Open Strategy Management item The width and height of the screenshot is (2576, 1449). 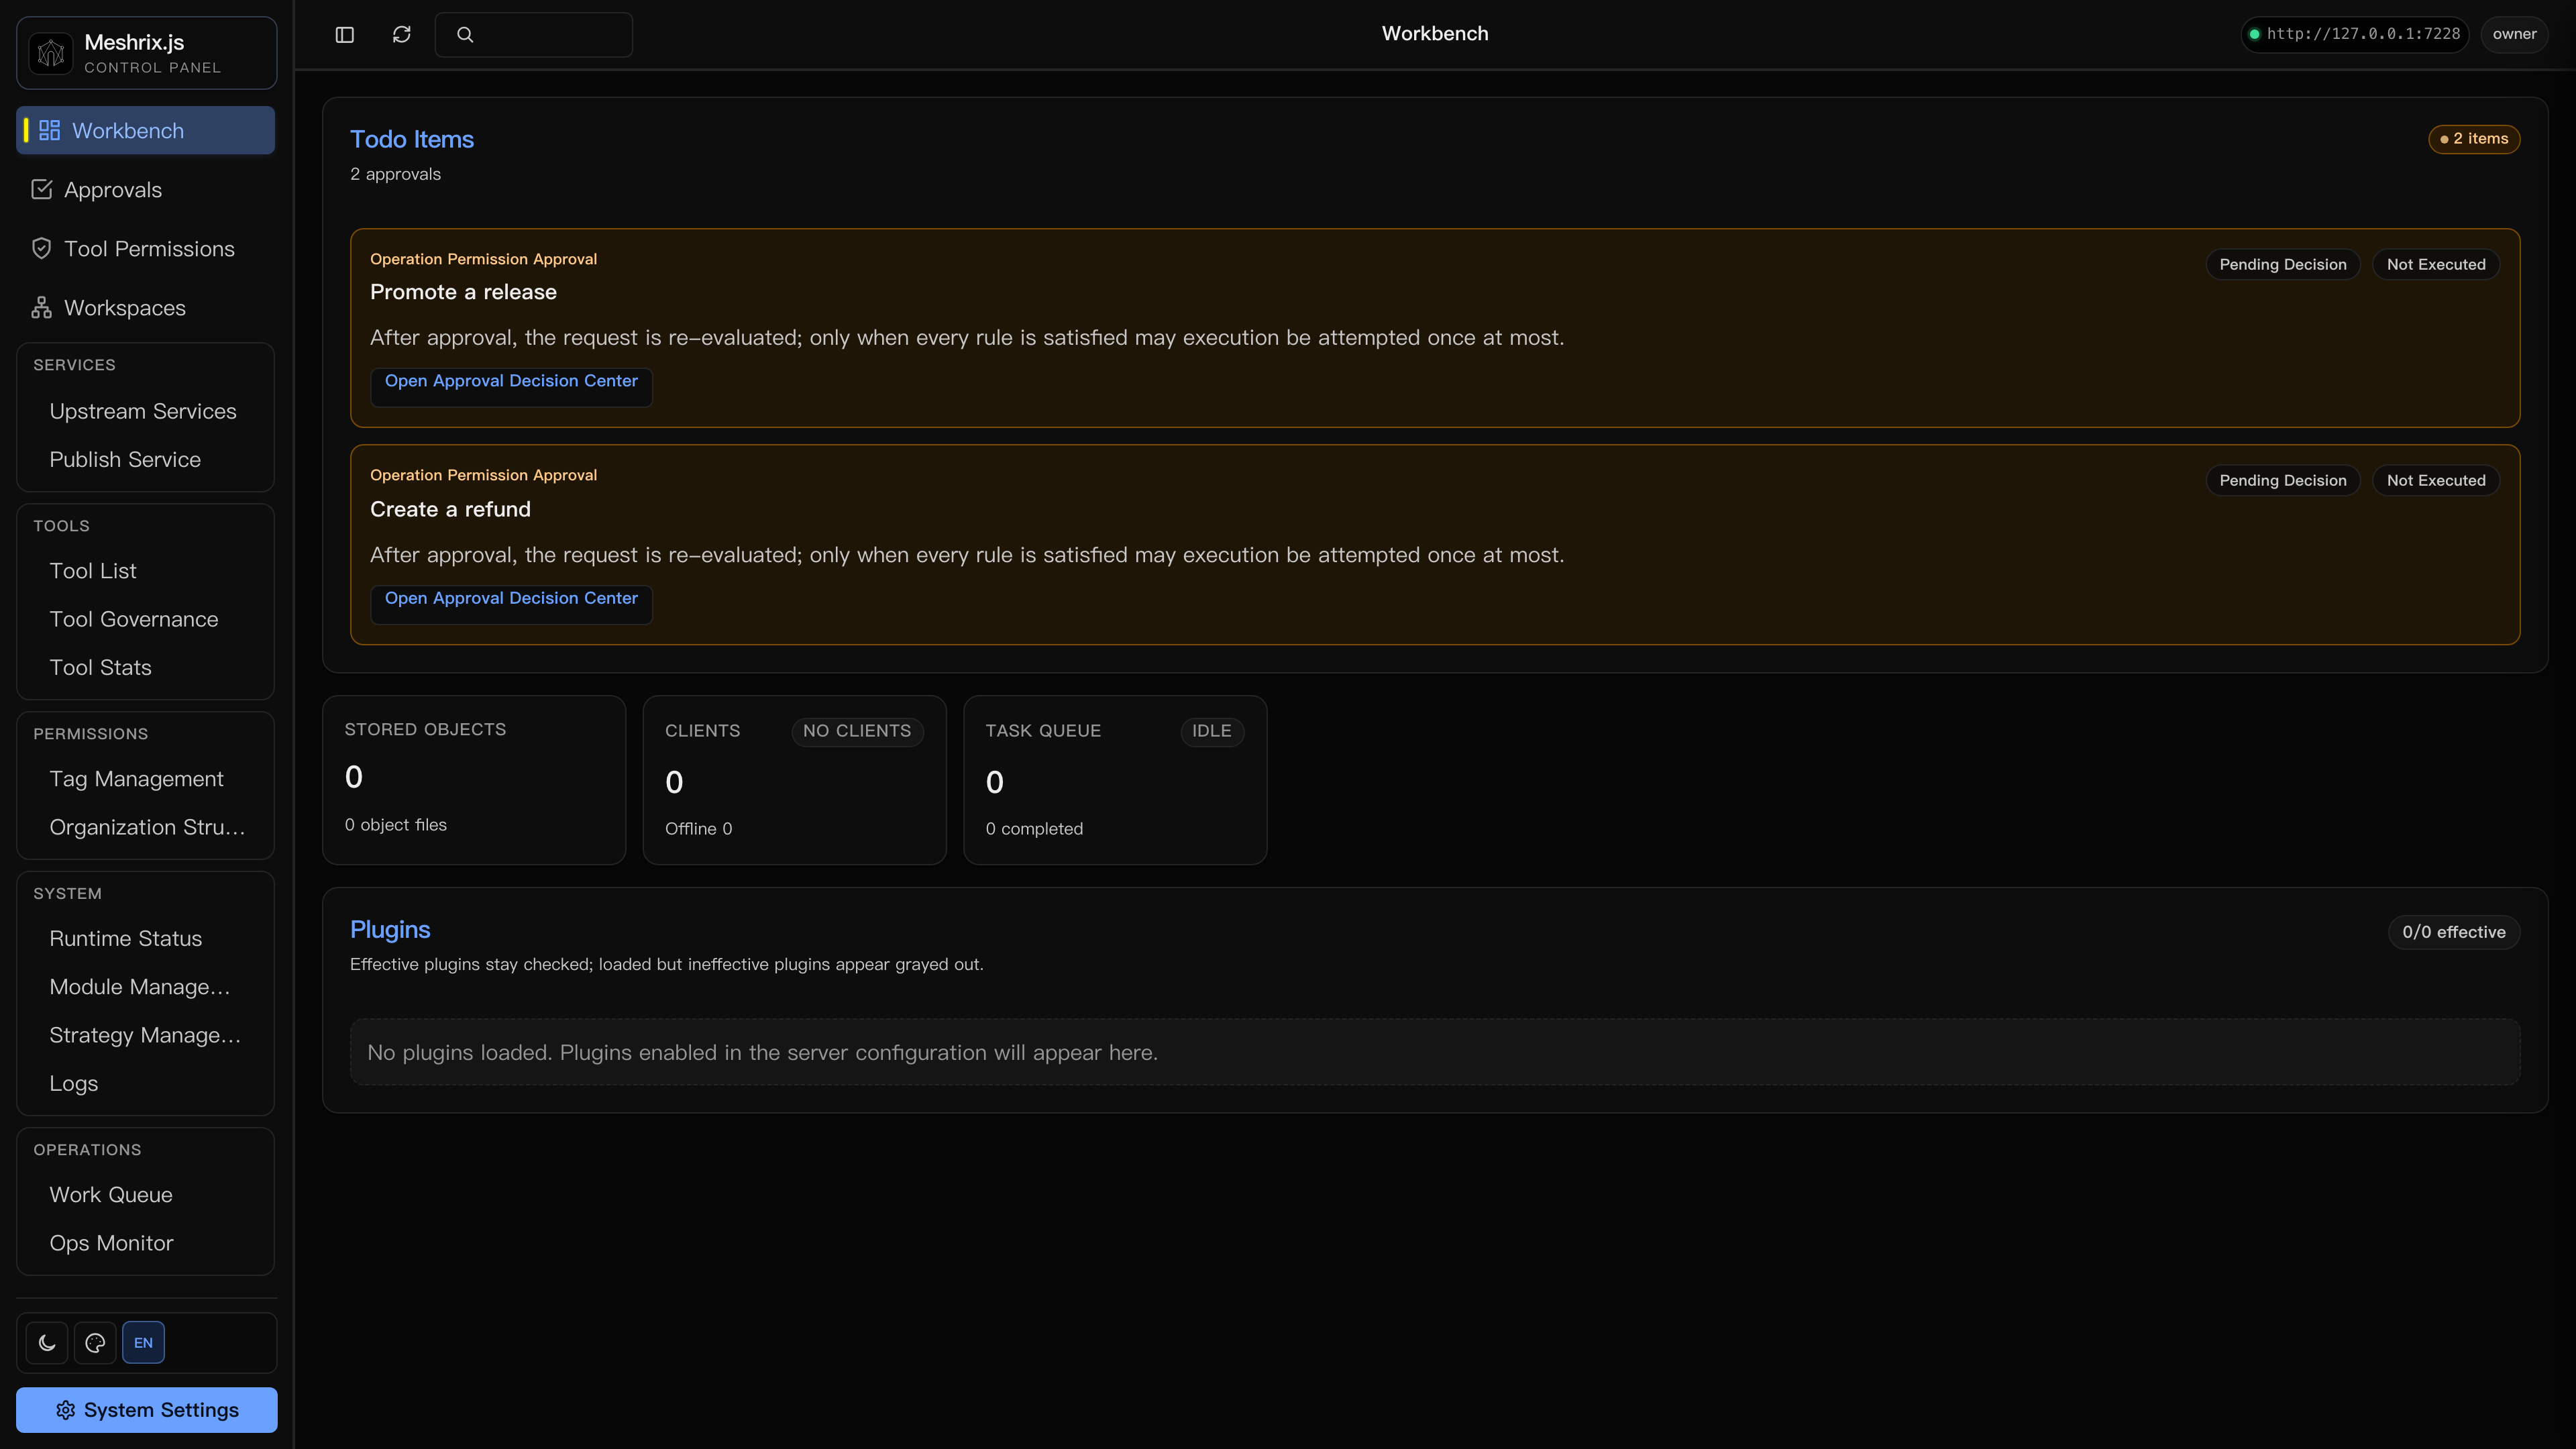146,1036
